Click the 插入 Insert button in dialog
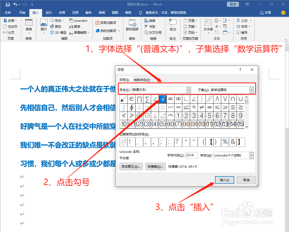Screen dimensions: 289x232 pos(225,180)
